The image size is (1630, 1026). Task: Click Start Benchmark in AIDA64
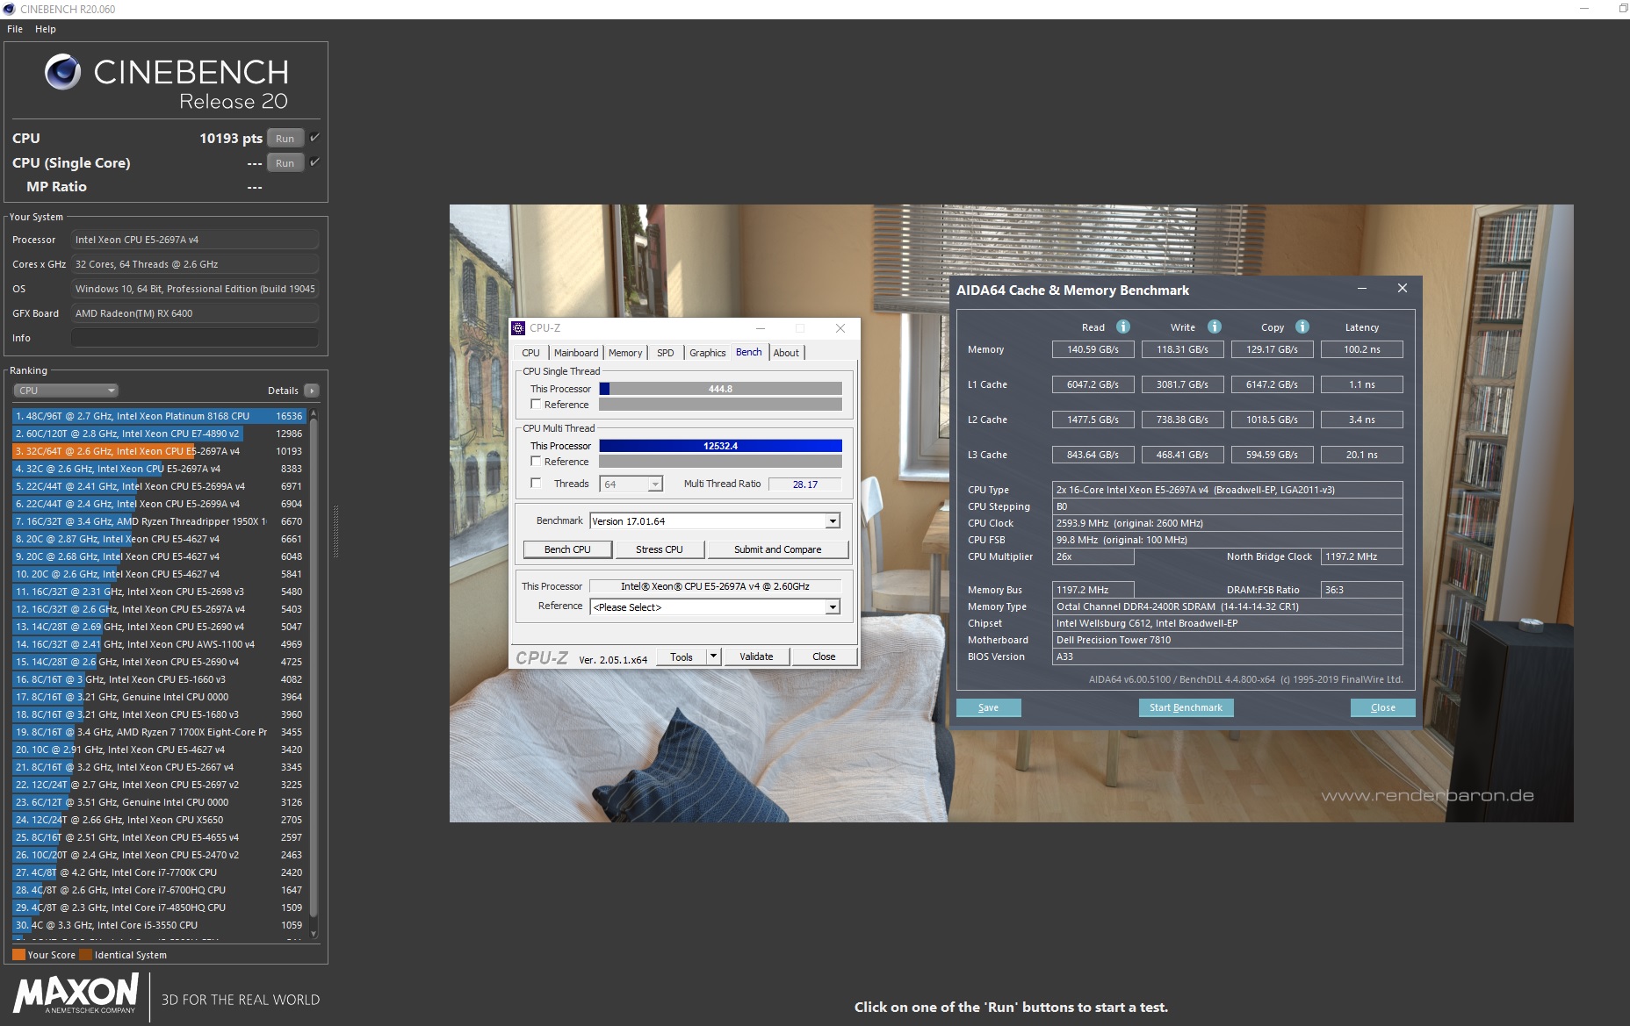(x=1186, y=707)
